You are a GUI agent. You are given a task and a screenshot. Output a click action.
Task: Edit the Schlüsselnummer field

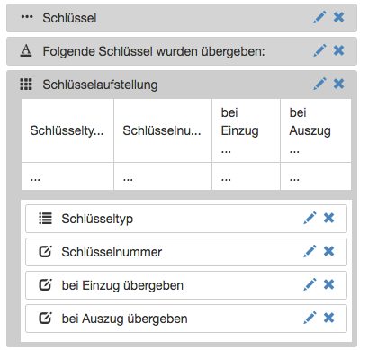click(310, 251)
